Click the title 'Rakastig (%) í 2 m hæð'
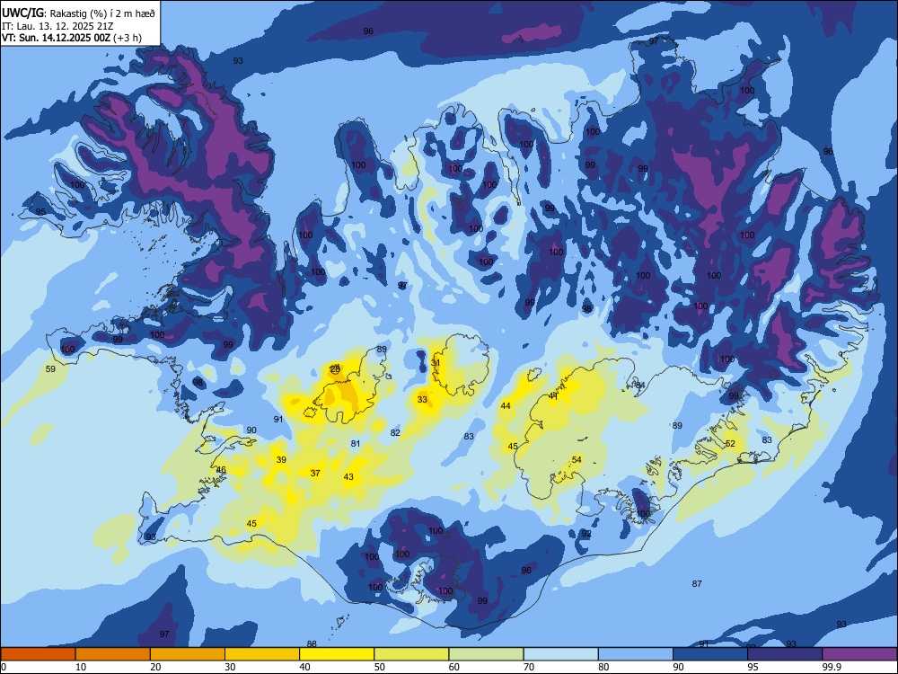Screen dimensions: 898x674 point(102,13)
